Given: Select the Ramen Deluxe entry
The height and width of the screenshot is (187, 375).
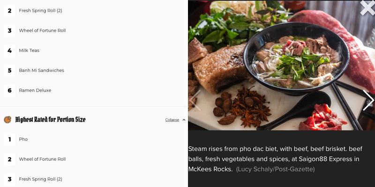Looking at the screenshot, I should (35, 90).
